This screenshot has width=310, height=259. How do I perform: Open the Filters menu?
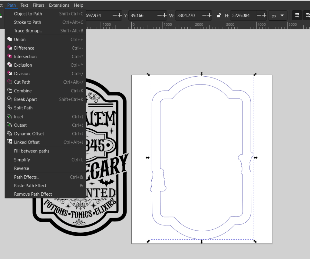pos(38,5)
